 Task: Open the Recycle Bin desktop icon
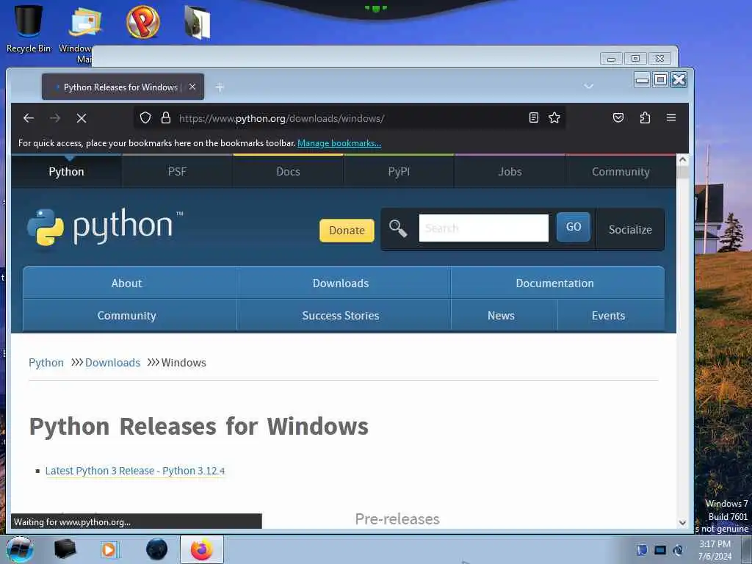[29, 29]
